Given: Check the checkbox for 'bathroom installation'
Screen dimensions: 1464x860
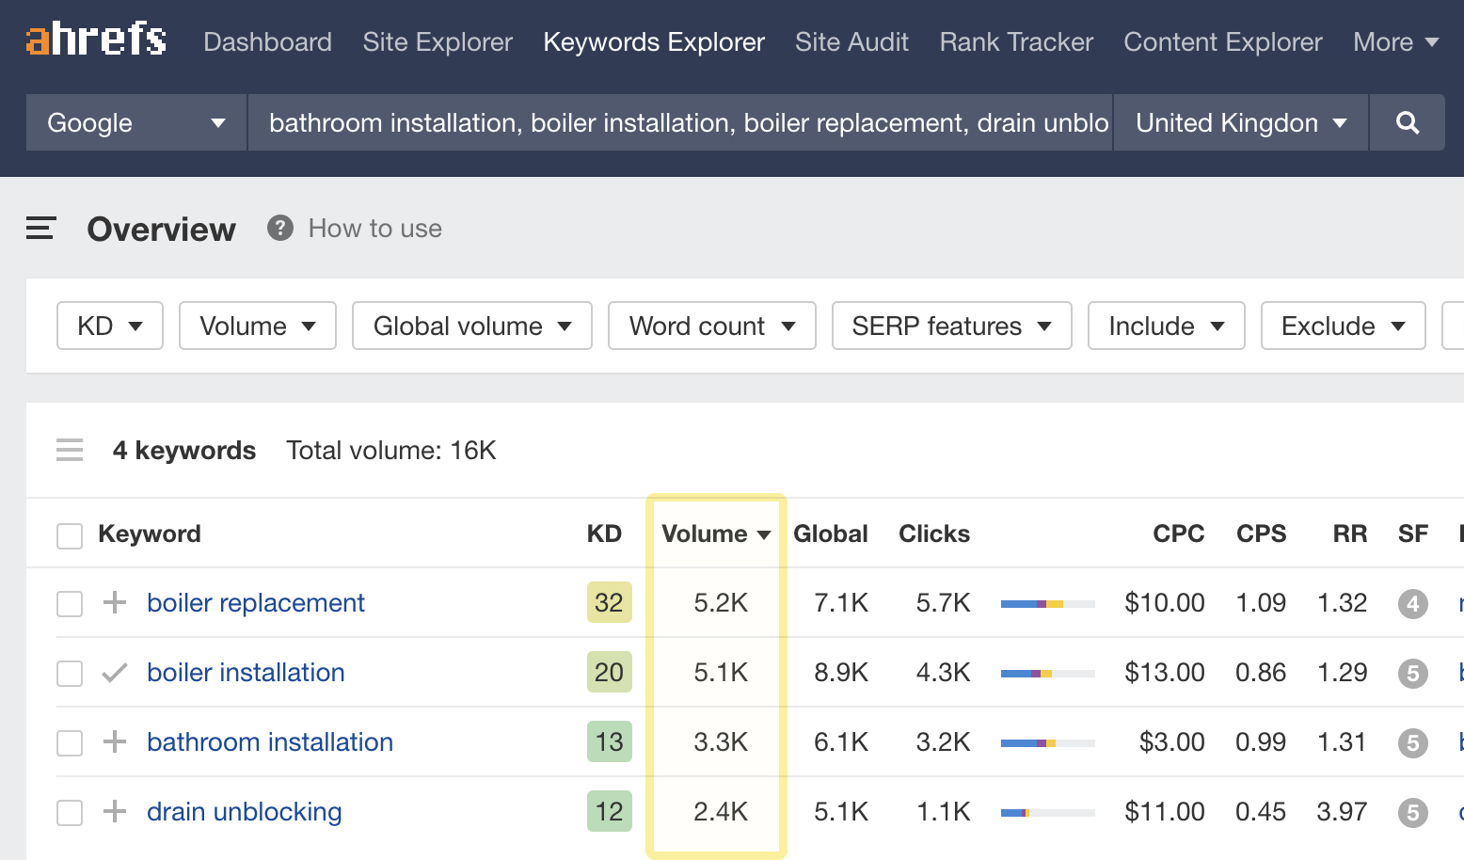Looking at the screenshot, I should tap(69, 742).
